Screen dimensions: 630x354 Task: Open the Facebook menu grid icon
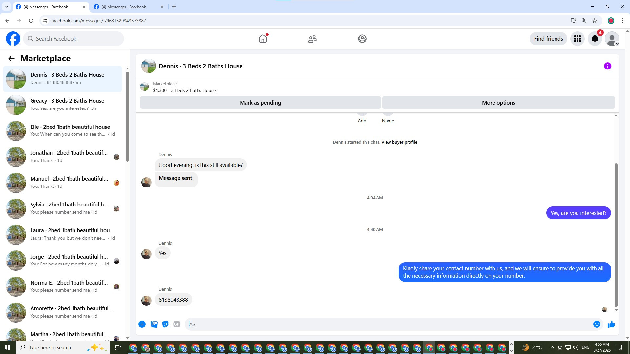(x=577, y=39)
